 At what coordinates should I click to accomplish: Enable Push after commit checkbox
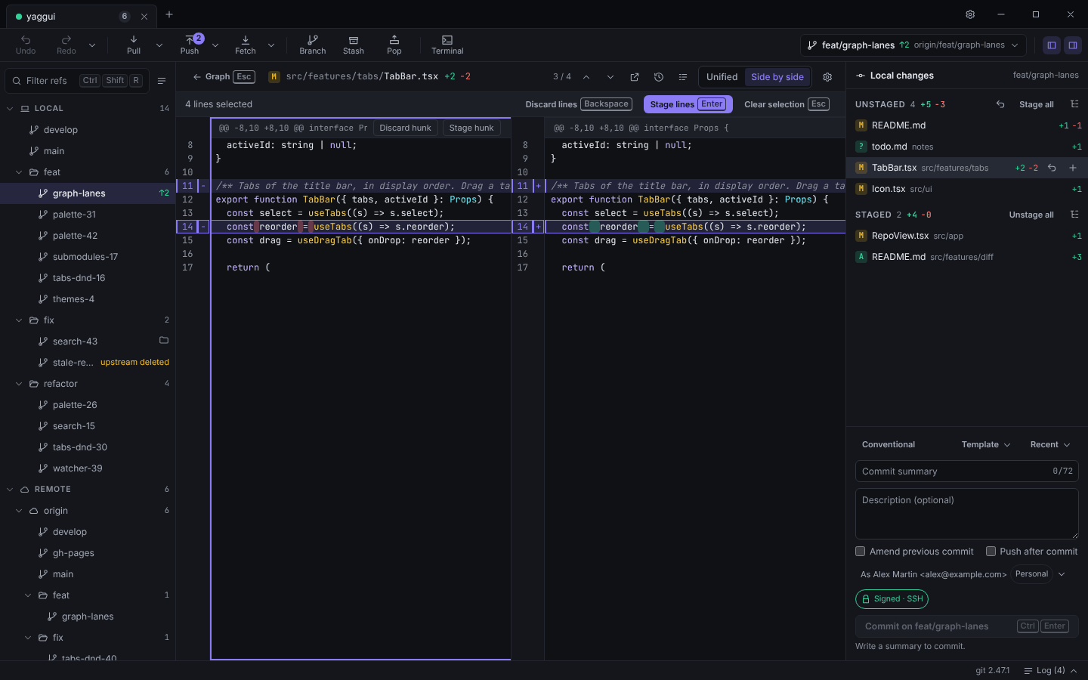point(991,552)
